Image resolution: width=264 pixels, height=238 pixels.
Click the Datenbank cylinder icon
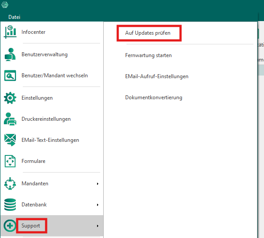point(10,205)
